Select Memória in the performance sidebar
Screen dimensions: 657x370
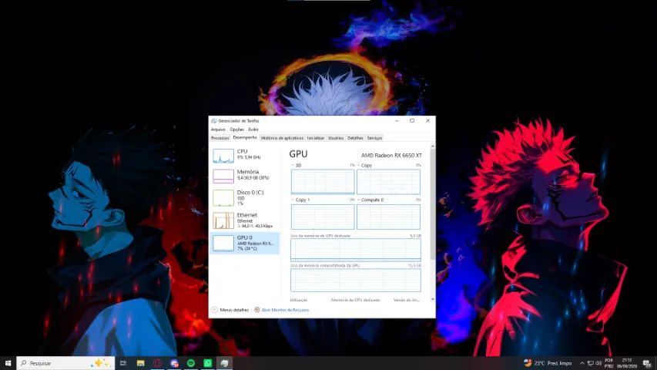coord(245,176)
